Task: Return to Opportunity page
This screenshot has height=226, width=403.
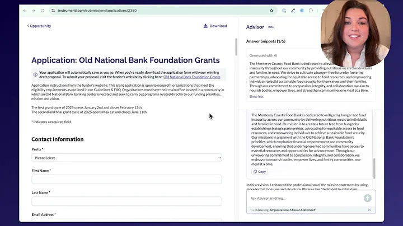Action: 39,26
